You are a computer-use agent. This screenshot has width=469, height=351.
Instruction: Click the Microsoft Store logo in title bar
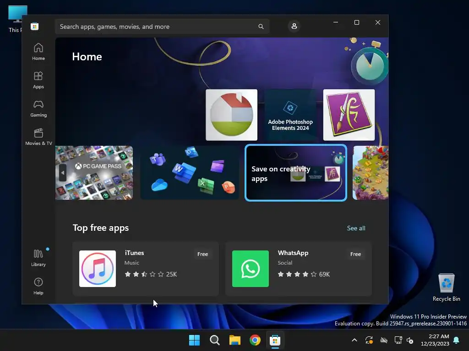35,26
